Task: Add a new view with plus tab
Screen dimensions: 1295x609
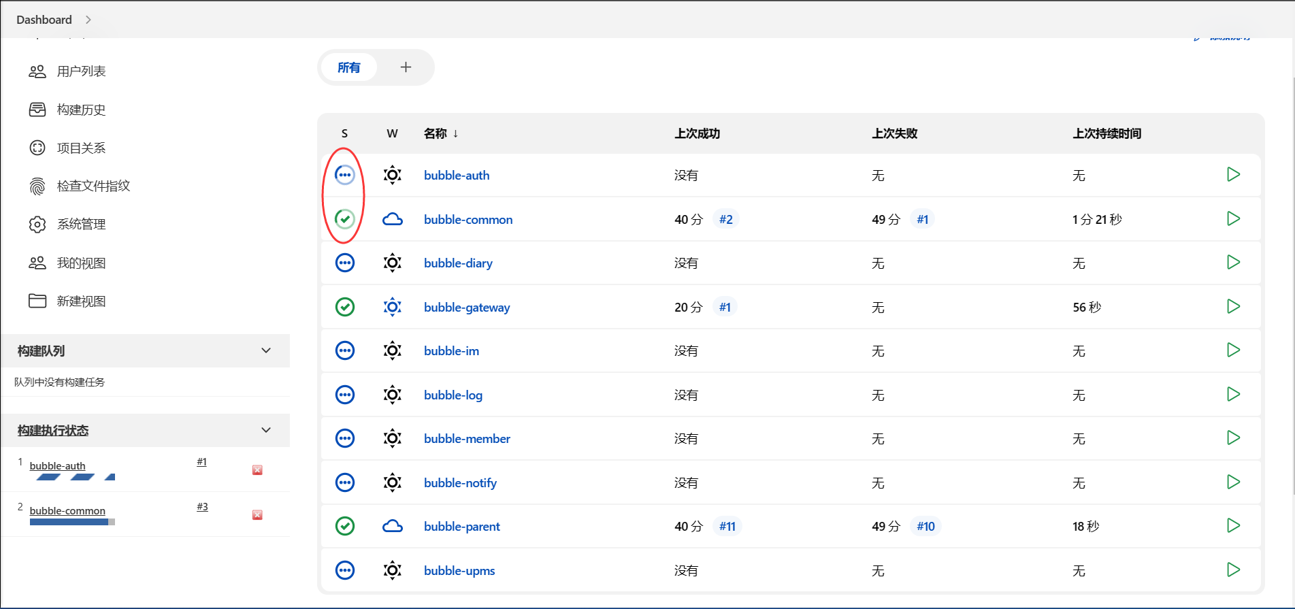Action: pyautogui.click(x=406, y=67)
